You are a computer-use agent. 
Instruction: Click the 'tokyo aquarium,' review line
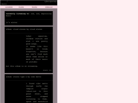pyautogui.click(x=37, y=36)
